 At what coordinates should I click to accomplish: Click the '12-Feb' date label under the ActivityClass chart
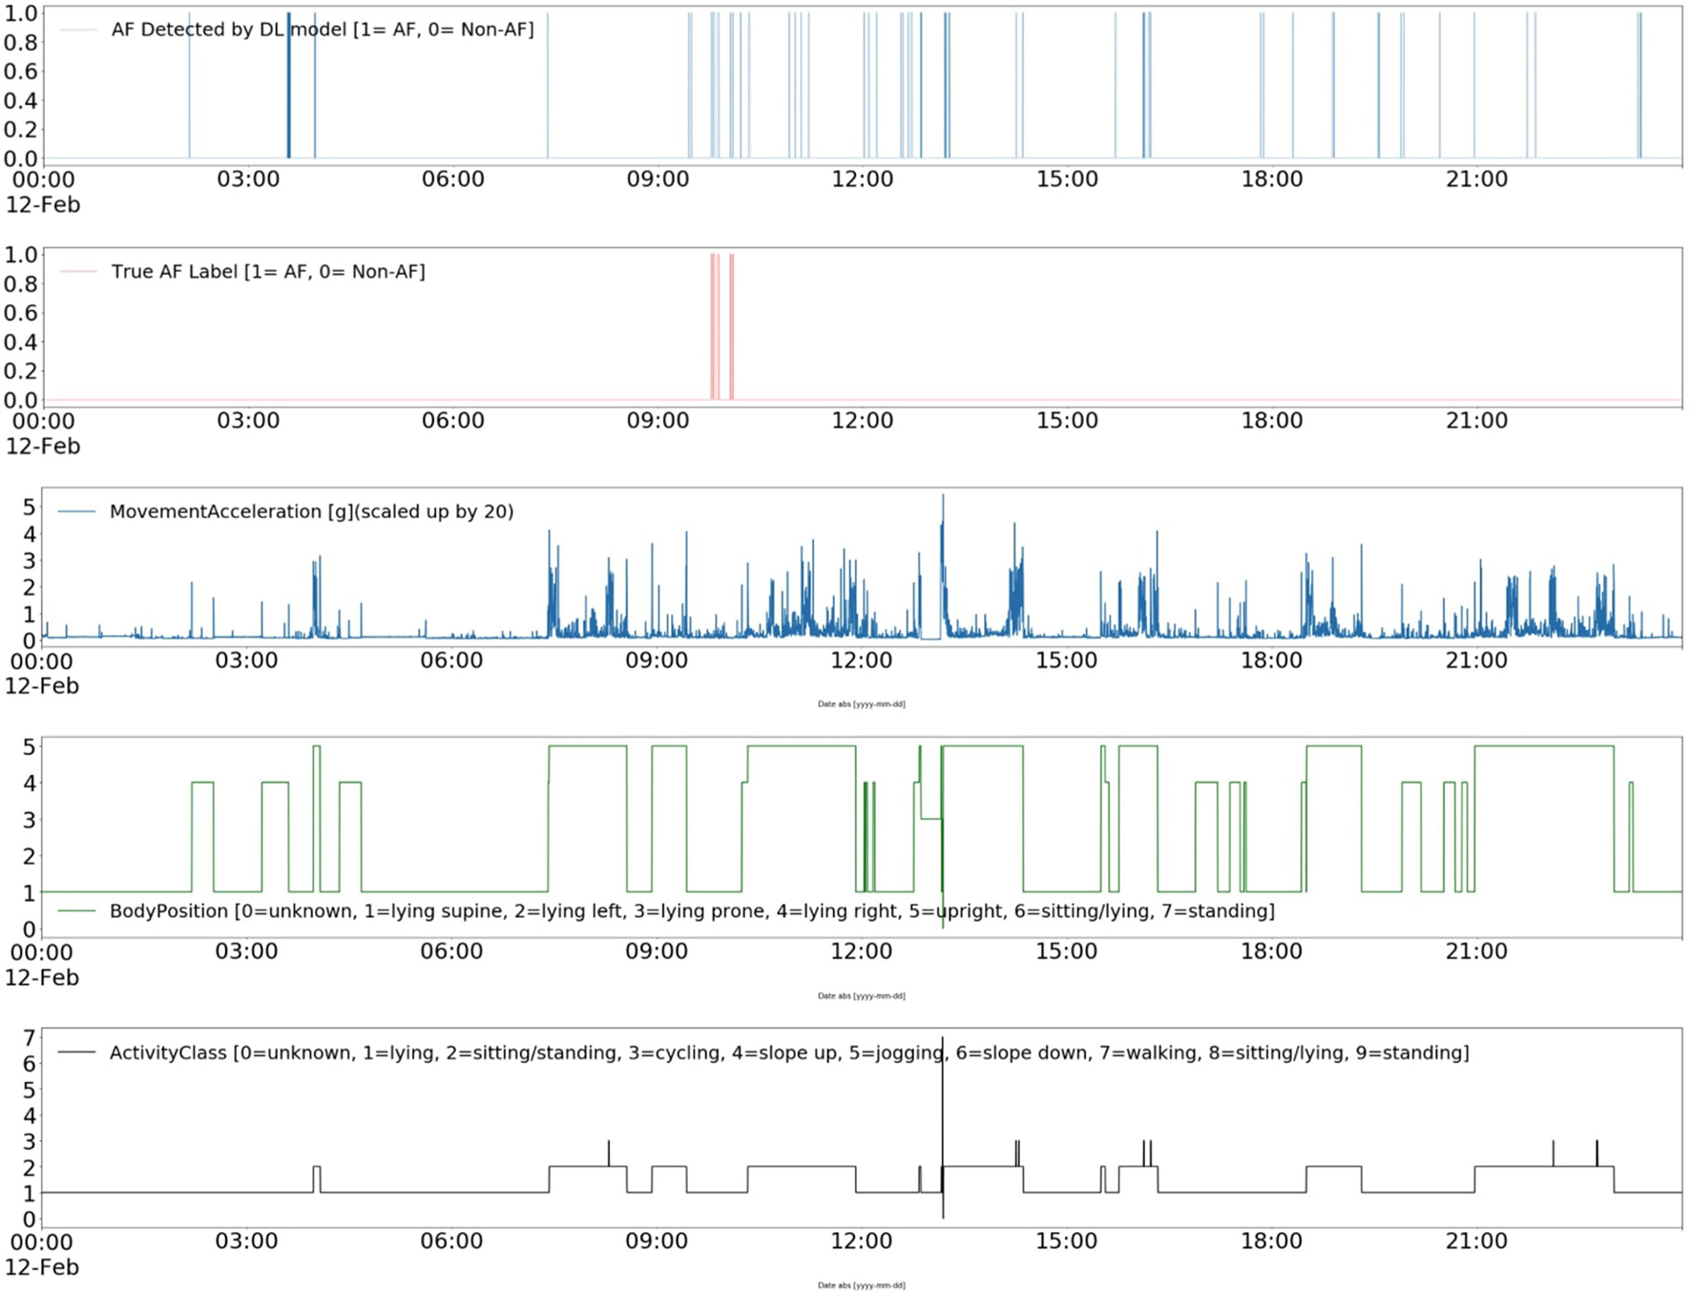42,1267
